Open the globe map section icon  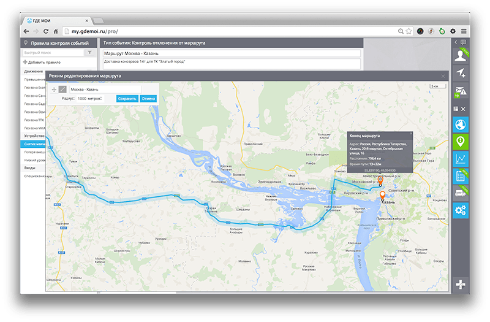[461, 125]
